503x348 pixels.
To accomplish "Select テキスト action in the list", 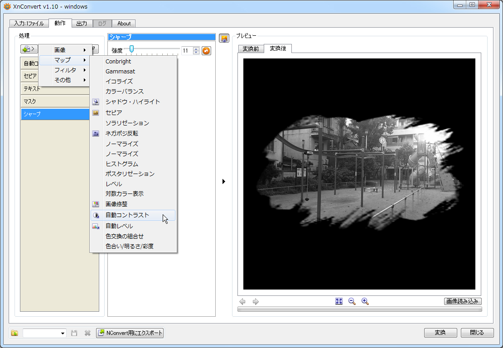I will click(x=55, y=88).
